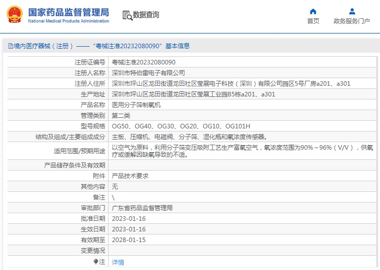The image size is (380, 270).
Task: Click the 批准日期 row label
Action: (x=93, y=219)
